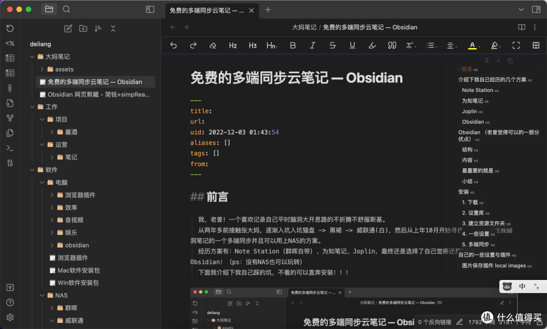This screenshot has width=547, height=329.
Task: Open the graph view ribbon icon
Action: (10, 118)
